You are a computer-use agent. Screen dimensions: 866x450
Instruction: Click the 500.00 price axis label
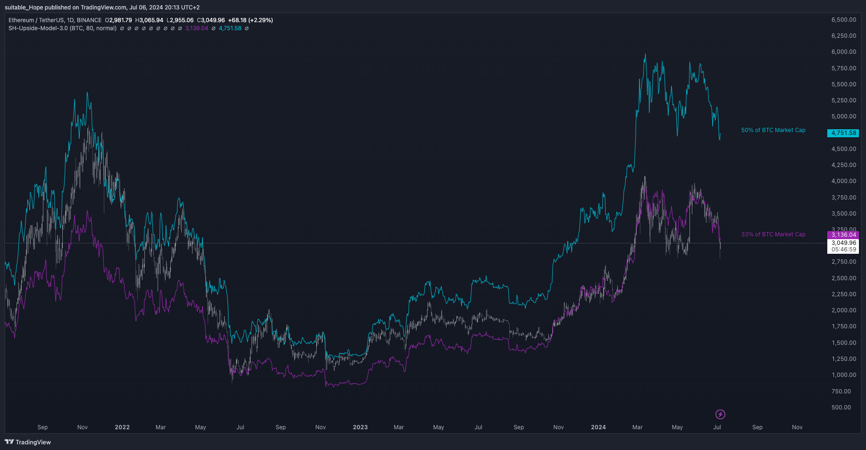click(x=841, y=408)
